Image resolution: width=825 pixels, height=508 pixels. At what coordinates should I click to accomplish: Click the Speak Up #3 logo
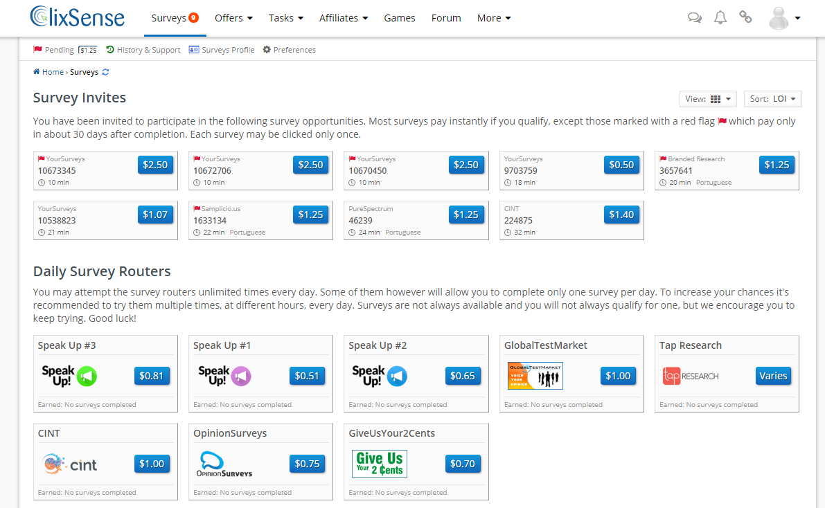pyautogui.click(x=69, y=376)
